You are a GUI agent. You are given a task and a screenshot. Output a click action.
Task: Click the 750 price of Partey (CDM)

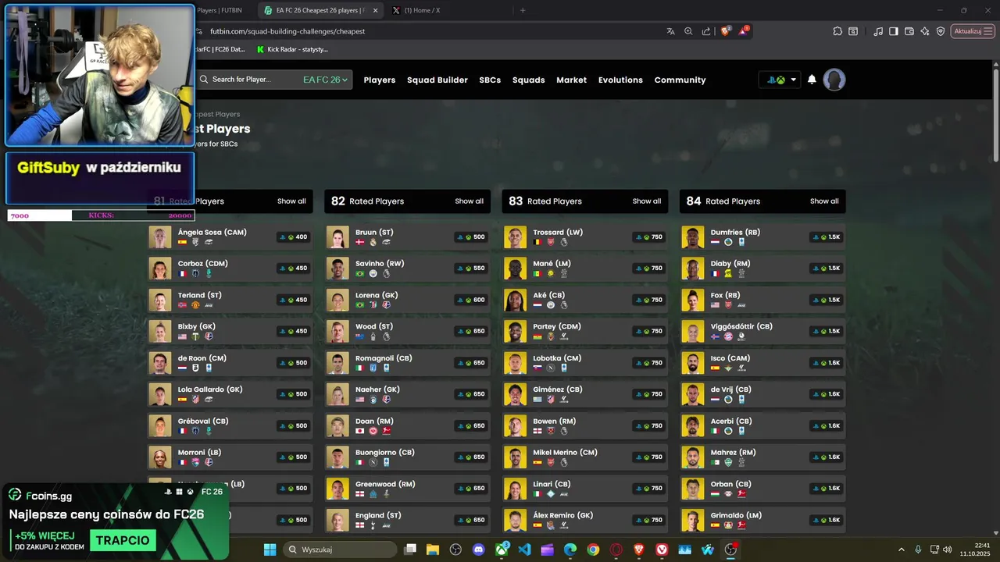point(650,331)
